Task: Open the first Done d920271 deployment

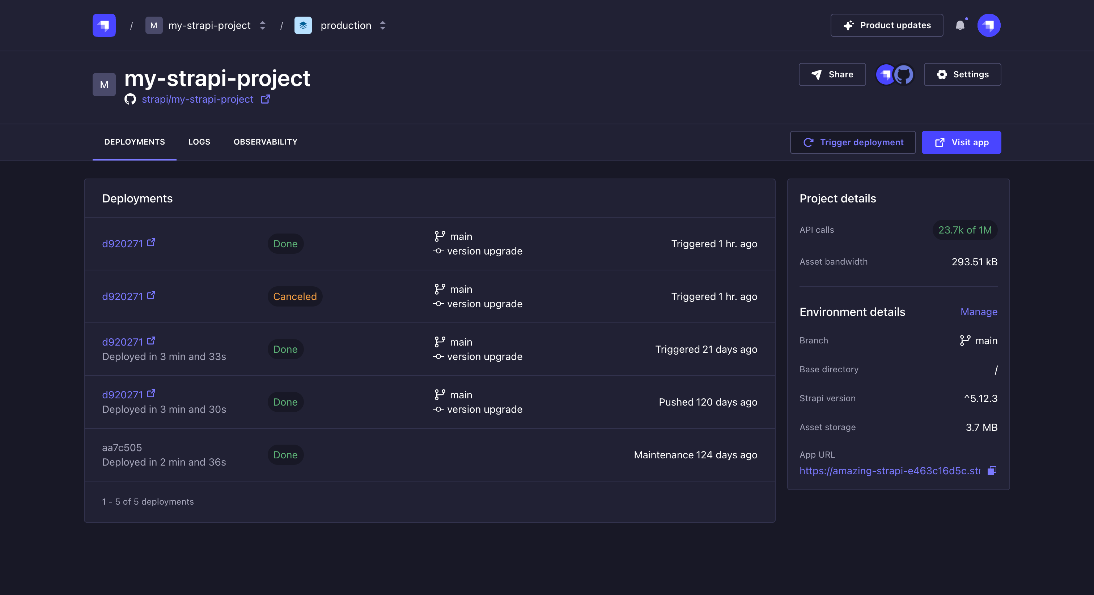Action: [122, 244]
